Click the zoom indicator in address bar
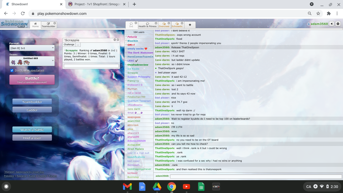The width and height of the screenshot is (343, 193). [310, 14]
